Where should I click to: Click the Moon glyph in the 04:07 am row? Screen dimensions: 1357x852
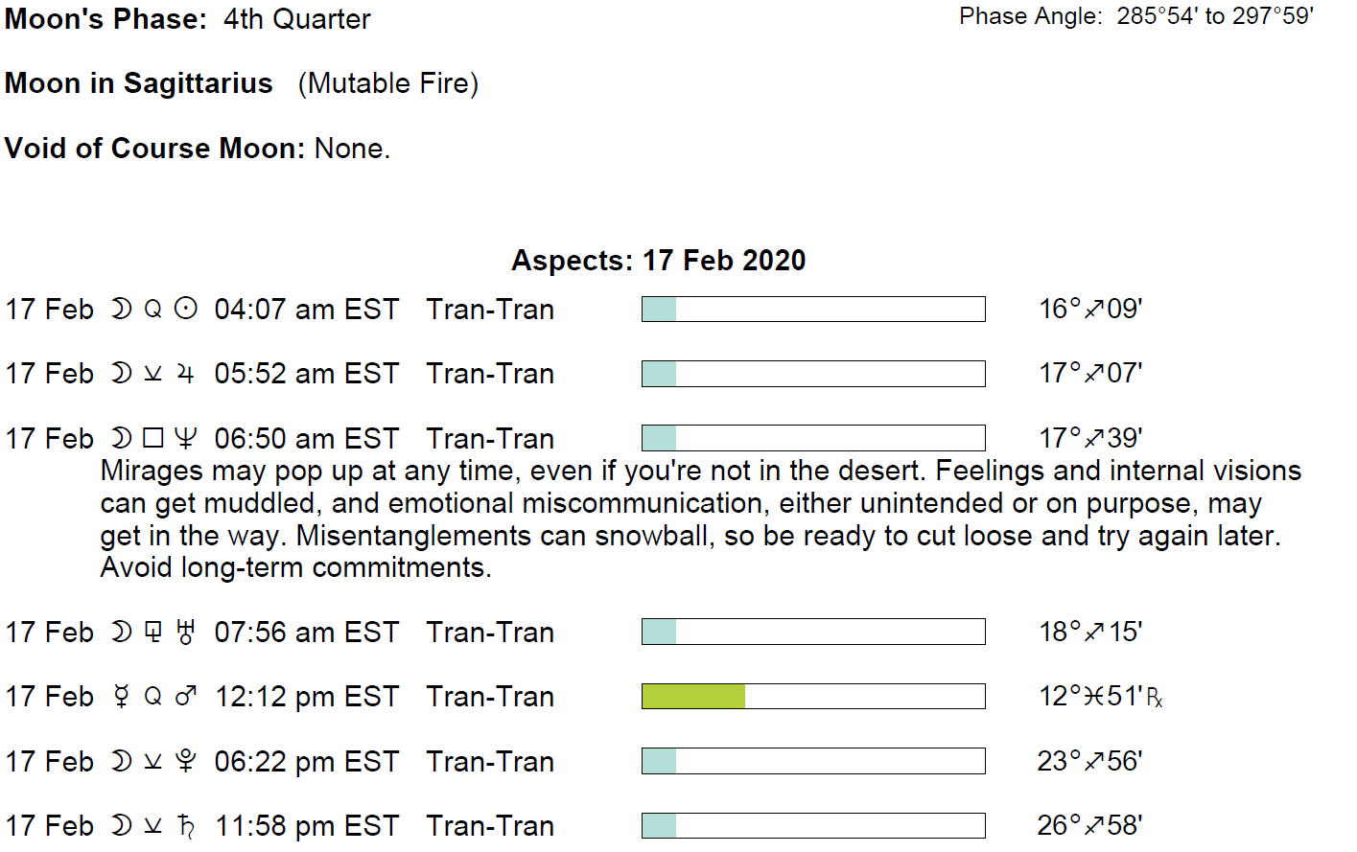121,309
